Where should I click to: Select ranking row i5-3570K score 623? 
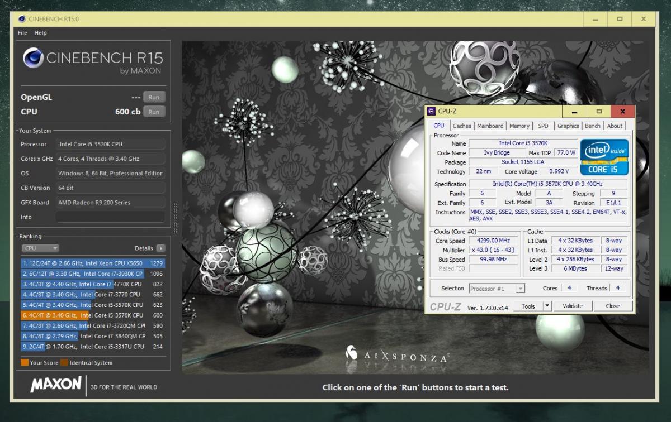click(x=93, y=305)
